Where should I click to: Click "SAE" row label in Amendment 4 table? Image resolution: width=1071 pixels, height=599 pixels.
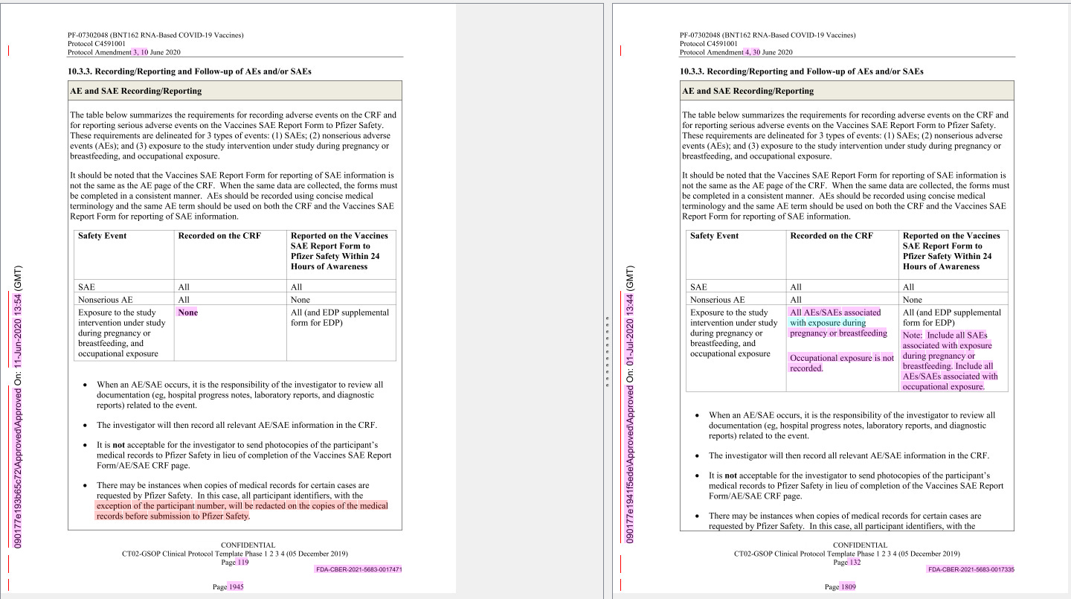(698, 286)
